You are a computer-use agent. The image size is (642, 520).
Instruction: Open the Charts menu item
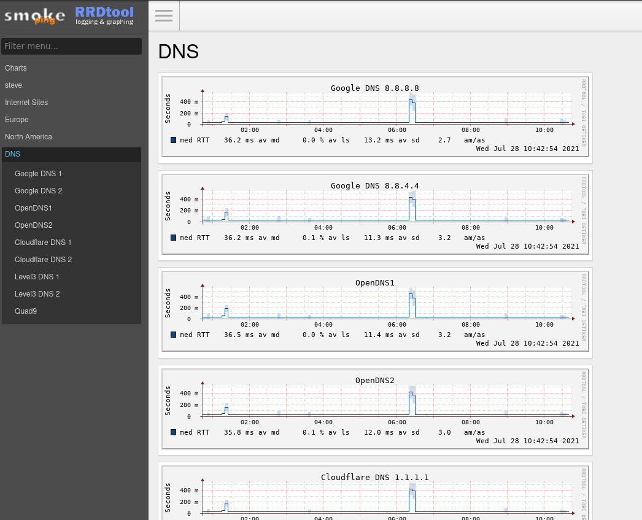tap(16, 68)
